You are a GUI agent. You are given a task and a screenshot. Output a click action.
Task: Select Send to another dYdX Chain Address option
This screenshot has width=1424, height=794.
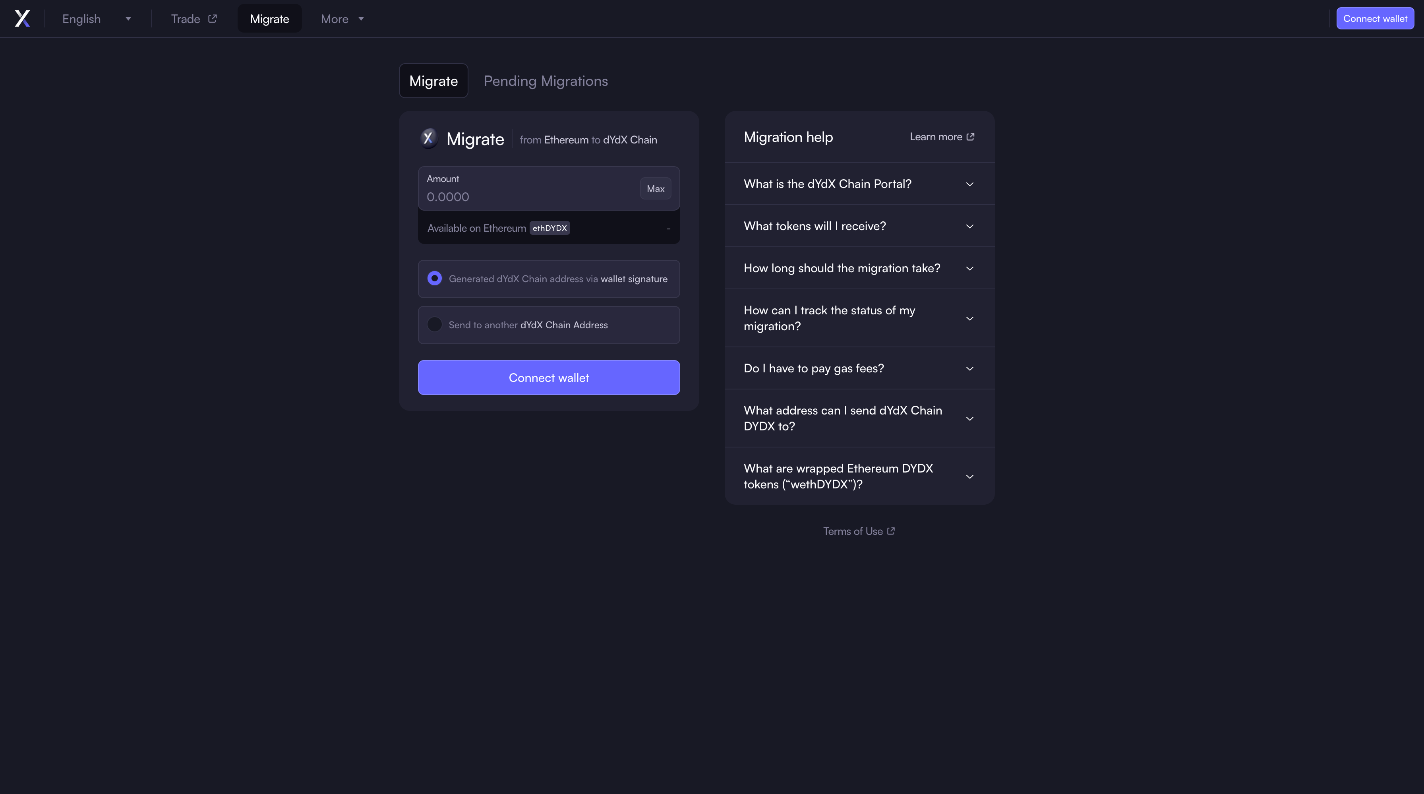tap(549, 325)
